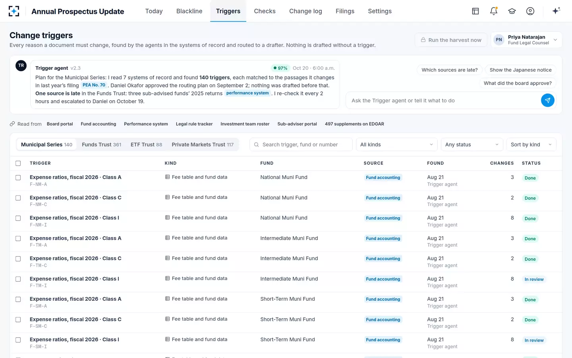Open the Any status filter dropdown
572x358 pixels.
[x=472, y=145]
